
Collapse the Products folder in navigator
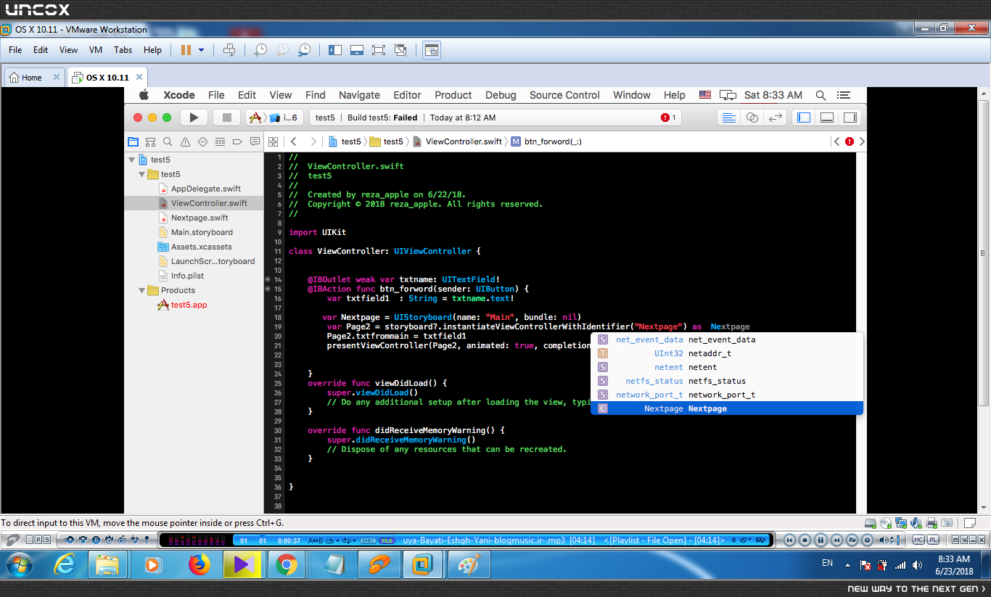[142, 290]
